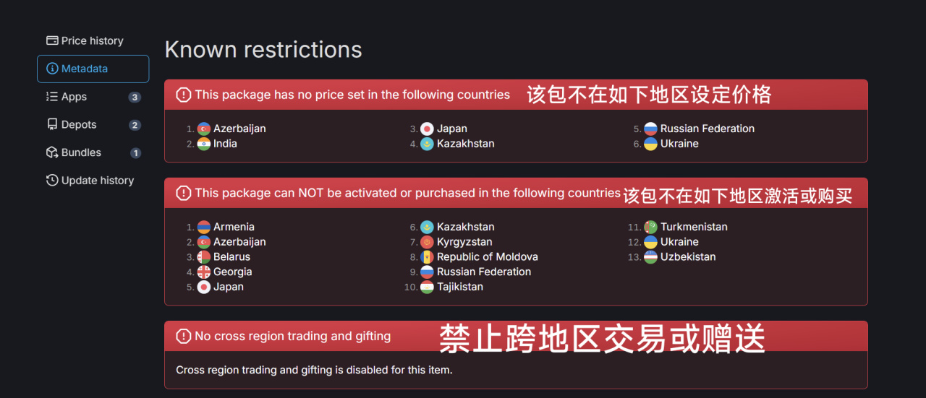Click warning icon beside no price header

click(x=184, y=95)
